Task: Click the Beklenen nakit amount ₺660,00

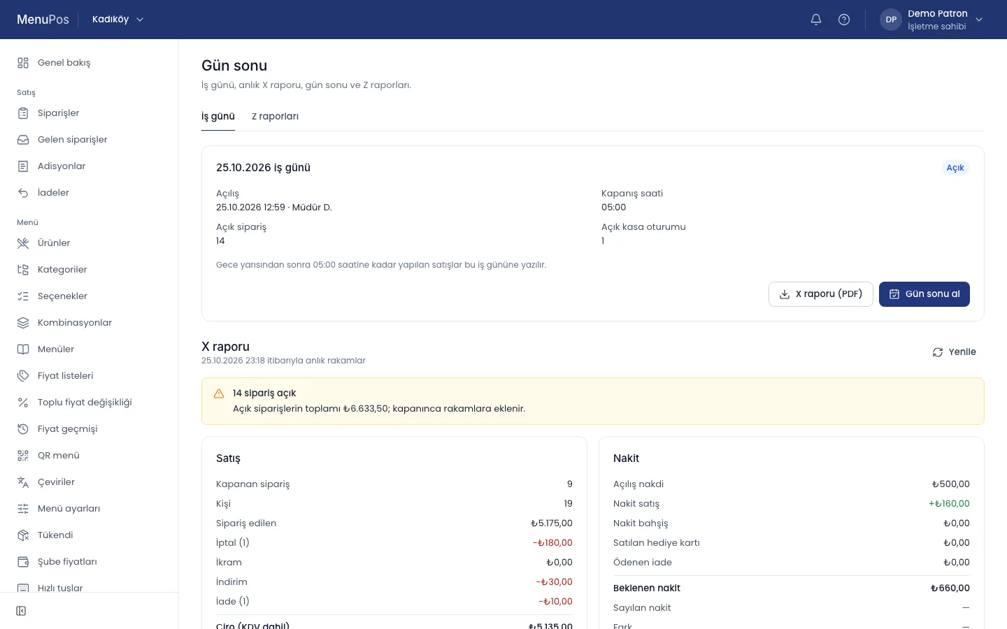Action: (950, 588)
